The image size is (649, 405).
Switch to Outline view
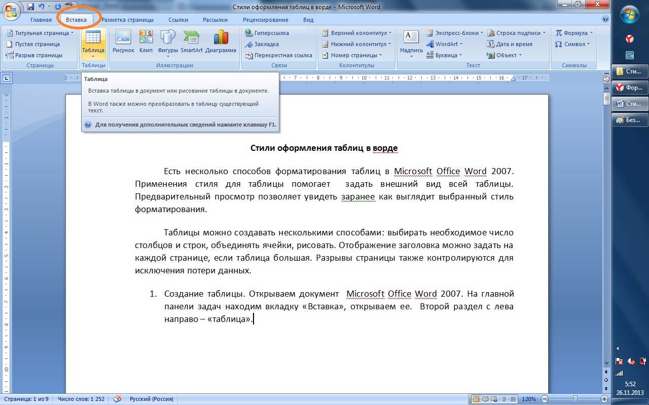pyautogui.click(x=503, y=399)
